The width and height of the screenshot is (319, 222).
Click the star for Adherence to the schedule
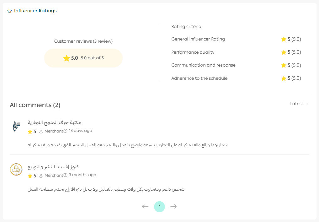tap(284, 79)
